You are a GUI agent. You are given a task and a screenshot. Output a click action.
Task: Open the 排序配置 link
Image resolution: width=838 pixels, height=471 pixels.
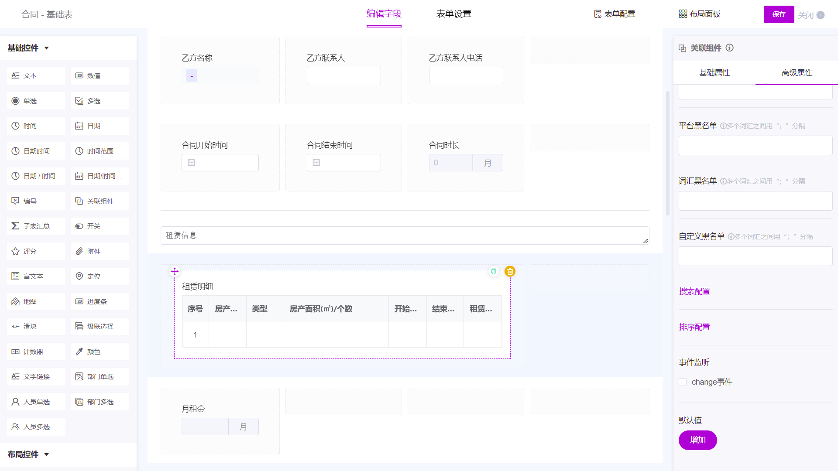tap(694, 327)
